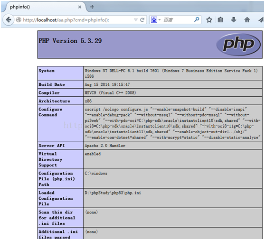Click the 'C:\windows' path value
This screenshot has width=265, height=240.
point(96,173)
